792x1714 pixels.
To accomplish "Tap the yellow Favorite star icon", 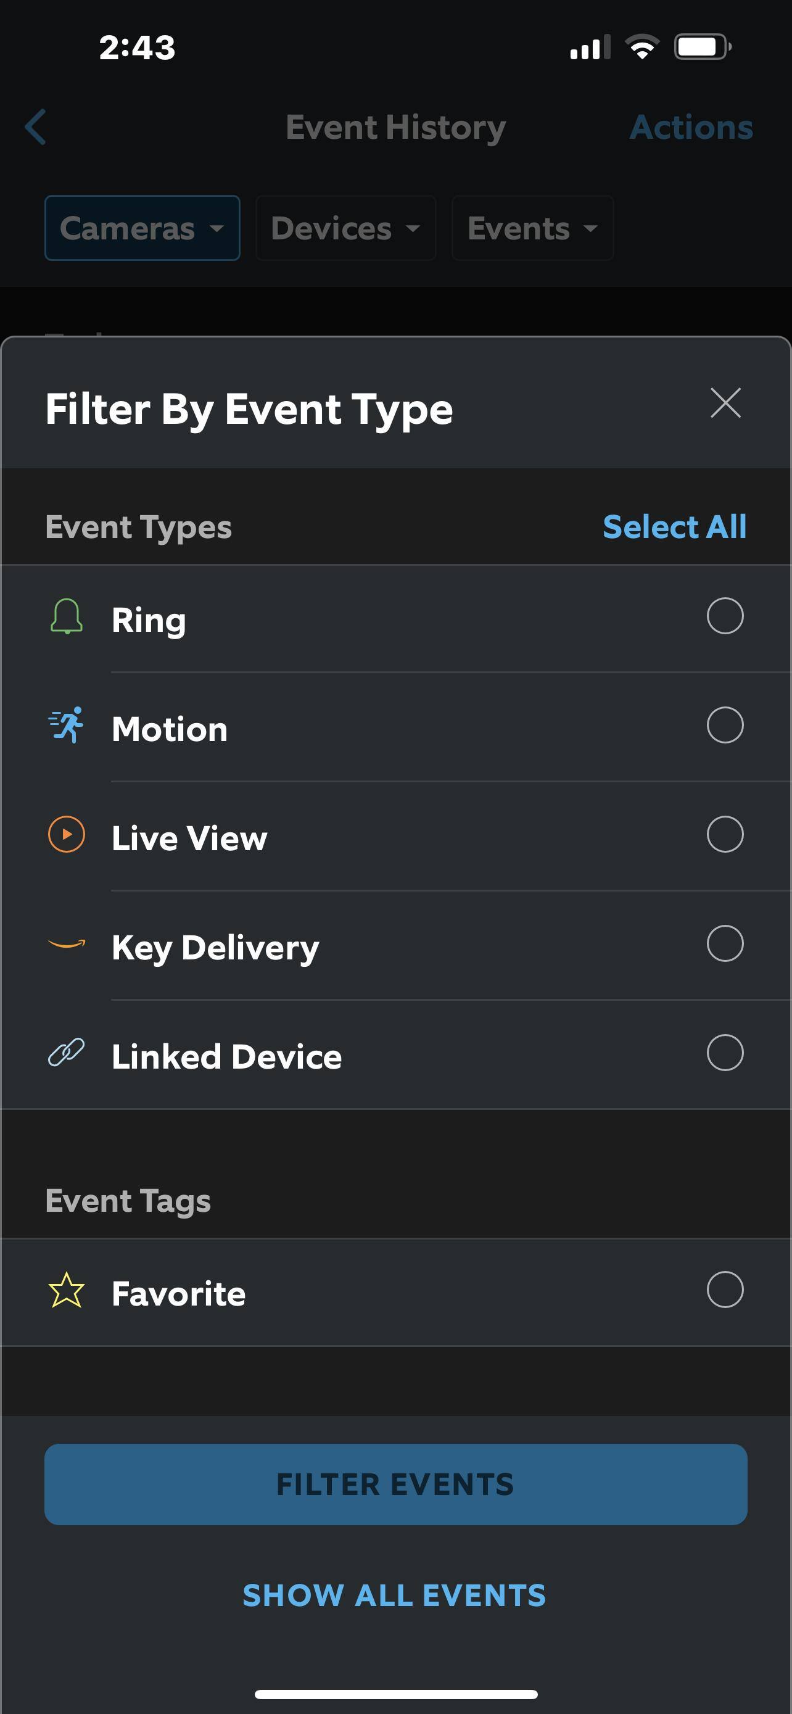I will point(67,1290).
